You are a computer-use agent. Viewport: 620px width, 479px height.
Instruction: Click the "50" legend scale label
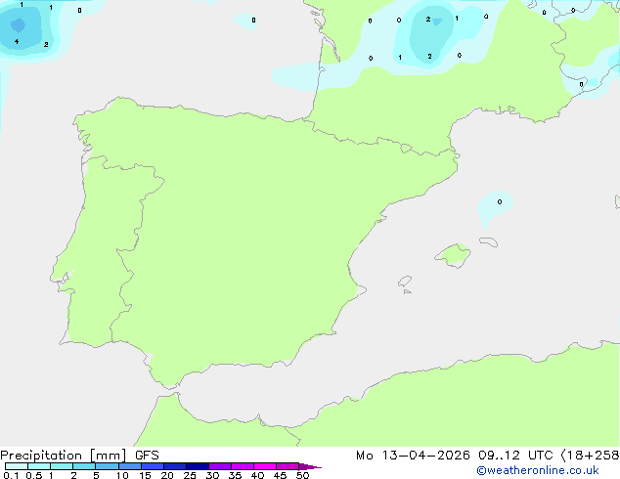coord(302,475)
